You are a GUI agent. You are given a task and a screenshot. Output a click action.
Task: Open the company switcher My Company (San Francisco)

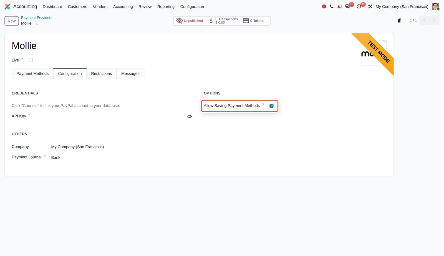(x=402, y=7)
